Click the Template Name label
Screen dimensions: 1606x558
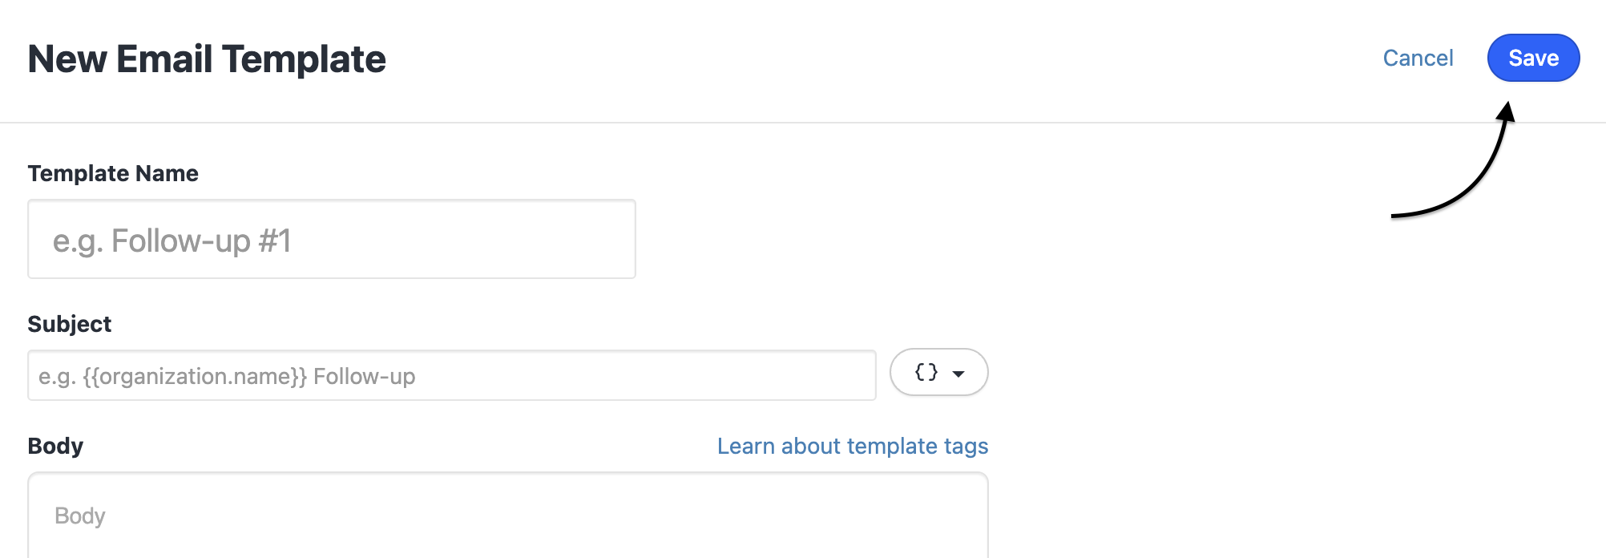113,172
